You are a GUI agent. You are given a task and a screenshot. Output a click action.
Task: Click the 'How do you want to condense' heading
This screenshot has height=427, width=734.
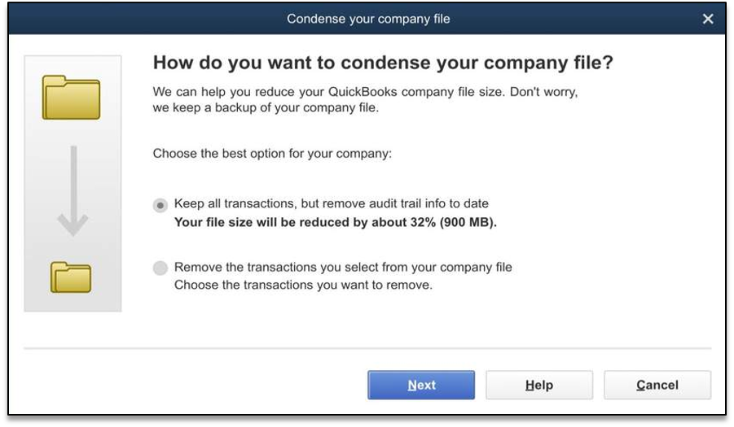383,63
